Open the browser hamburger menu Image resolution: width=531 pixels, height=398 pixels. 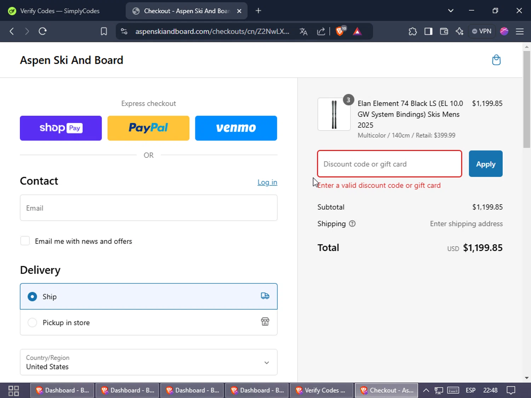(x=520, y=31)
